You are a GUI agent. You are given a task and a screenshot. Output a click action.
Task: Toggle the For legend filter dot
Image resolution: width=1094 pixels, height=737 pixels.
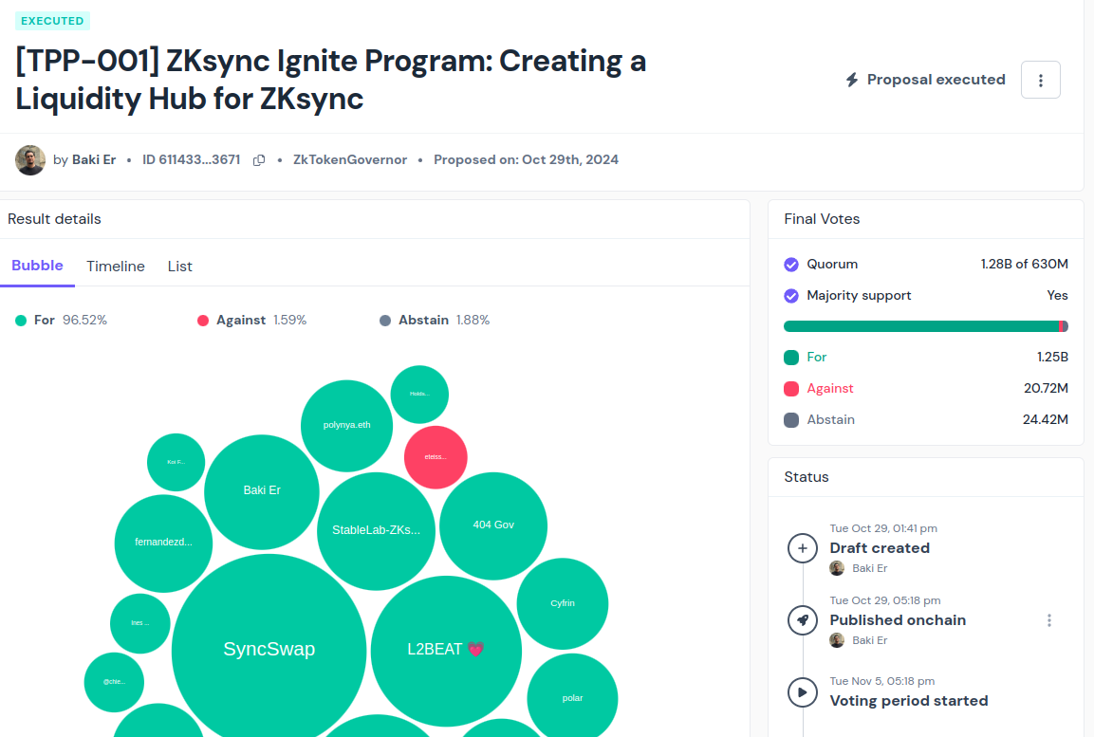point(21,321)
